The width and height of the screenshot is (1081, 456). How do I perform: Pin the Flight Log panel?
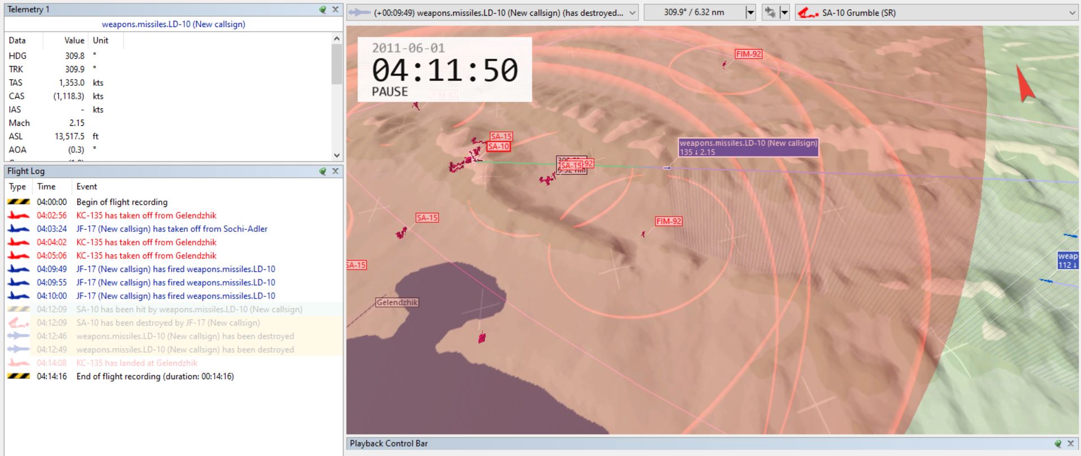pos(323,171)
